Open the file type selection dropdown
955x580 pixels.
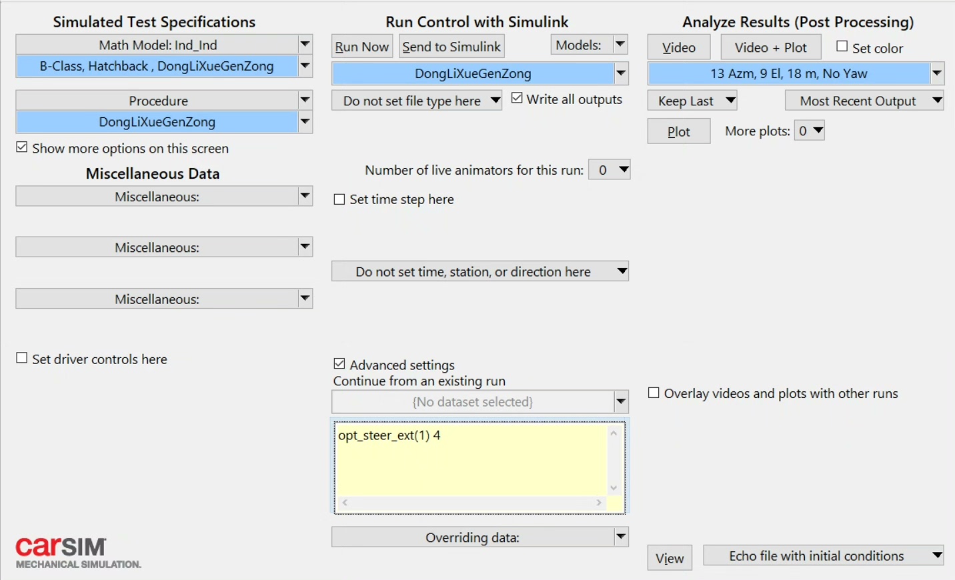point(417,101)
